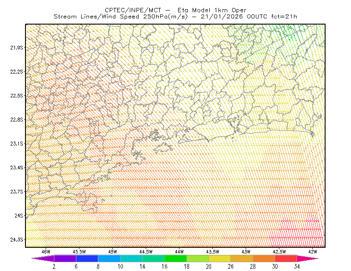Click the 21.9S latitude axis label
This screenshot has width=351, height=271.
click(17, 47)
